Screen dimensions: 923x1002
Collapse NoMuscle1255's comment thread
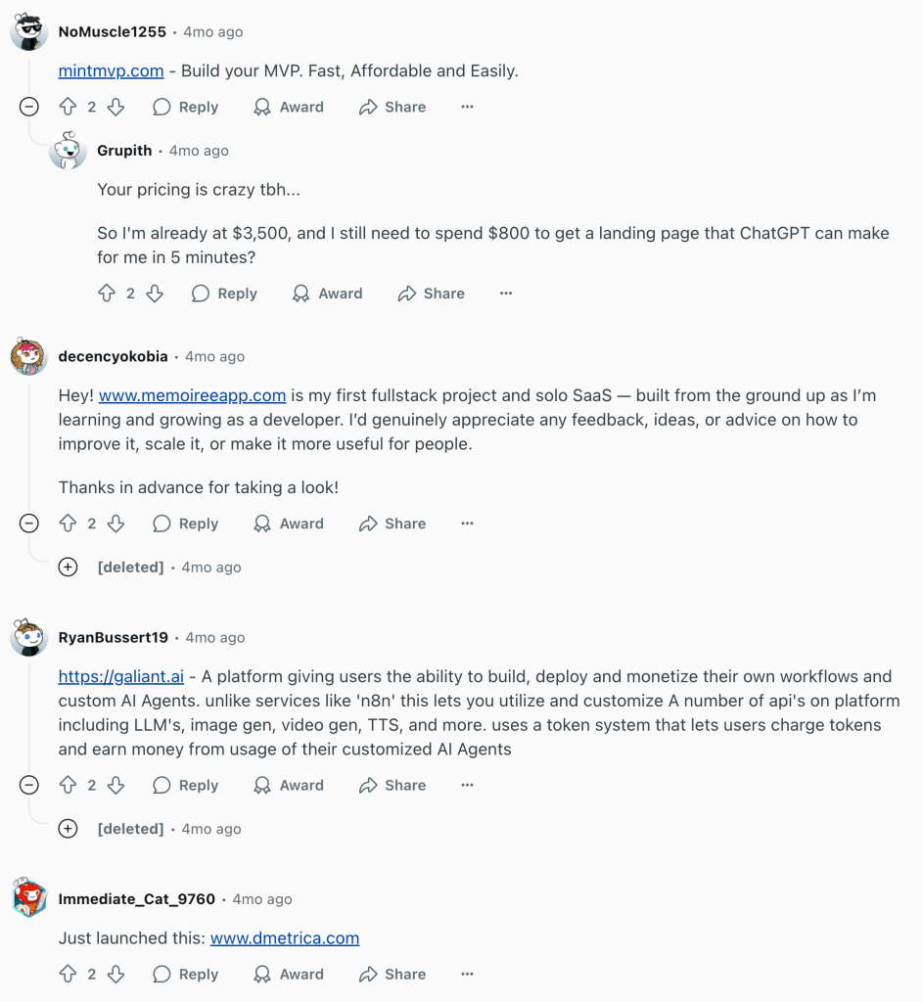[29, 107]
